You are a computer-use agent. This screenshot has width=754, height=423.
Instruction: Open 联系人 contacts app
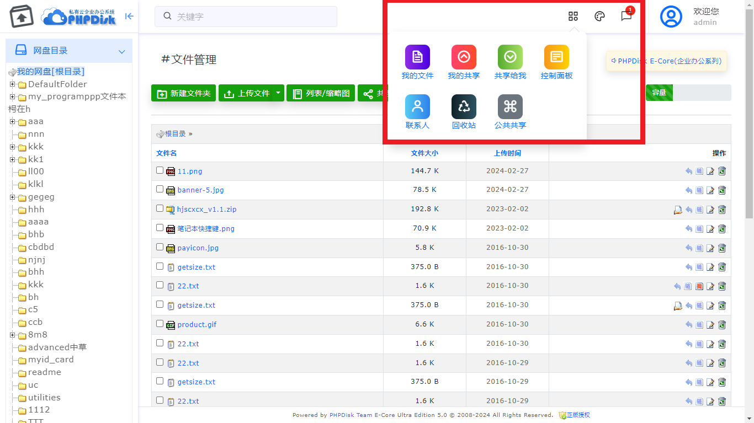417,113
